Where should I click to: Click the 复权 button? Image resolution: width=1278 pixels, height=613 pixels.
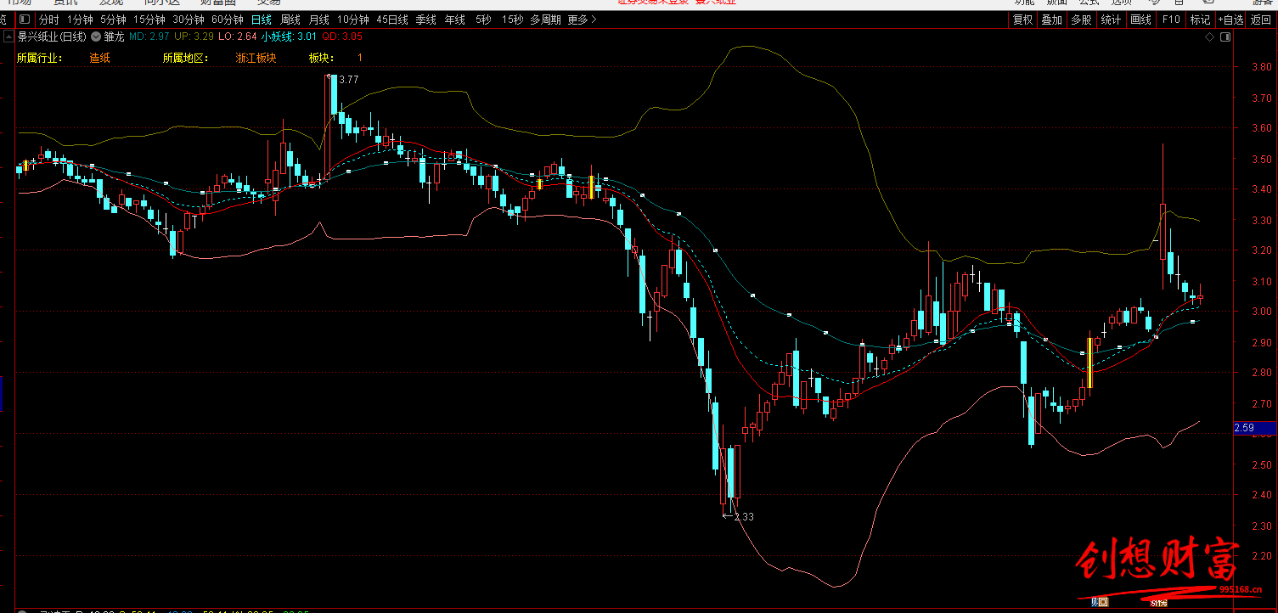[x=1023, y=20]
